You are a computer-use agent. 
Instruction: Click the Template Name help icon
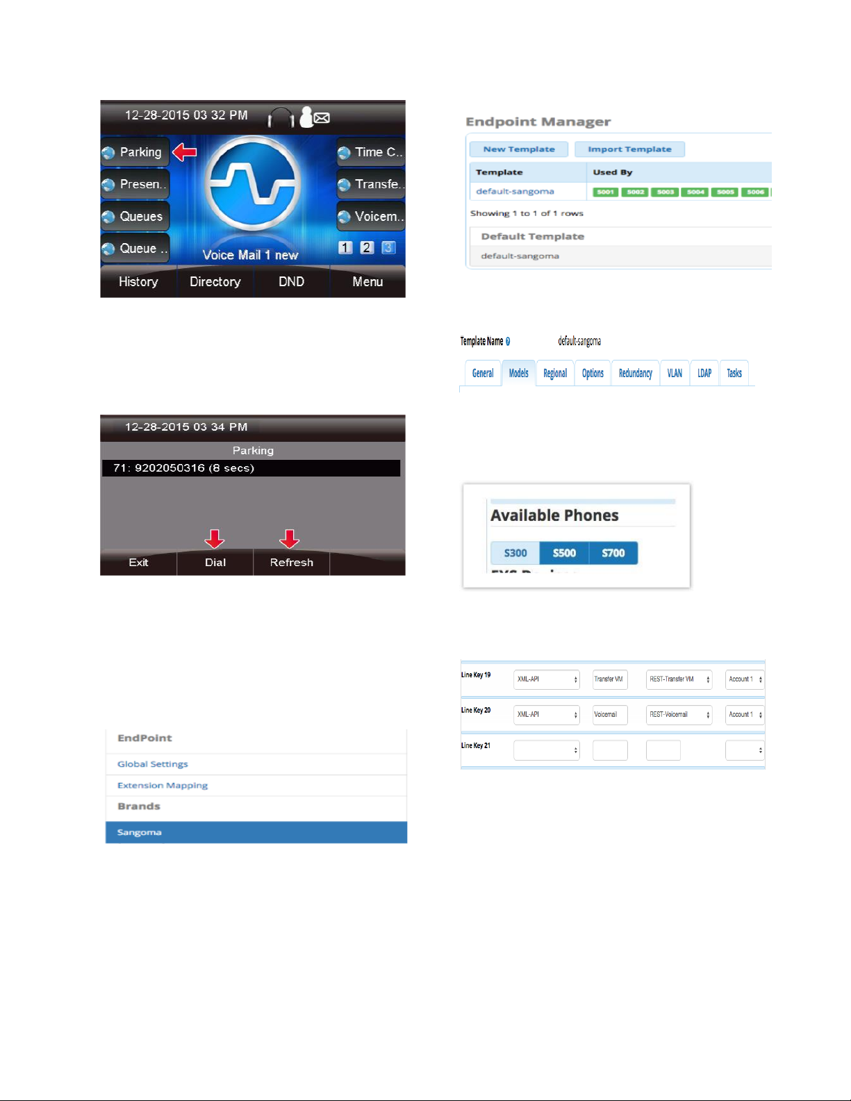click(x=508, y=342)
